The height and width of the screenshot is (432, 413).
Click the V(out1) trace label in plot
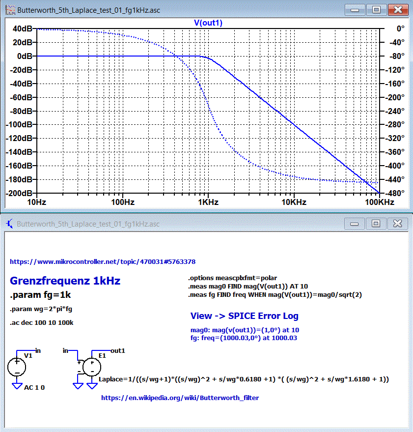(208, 23)
